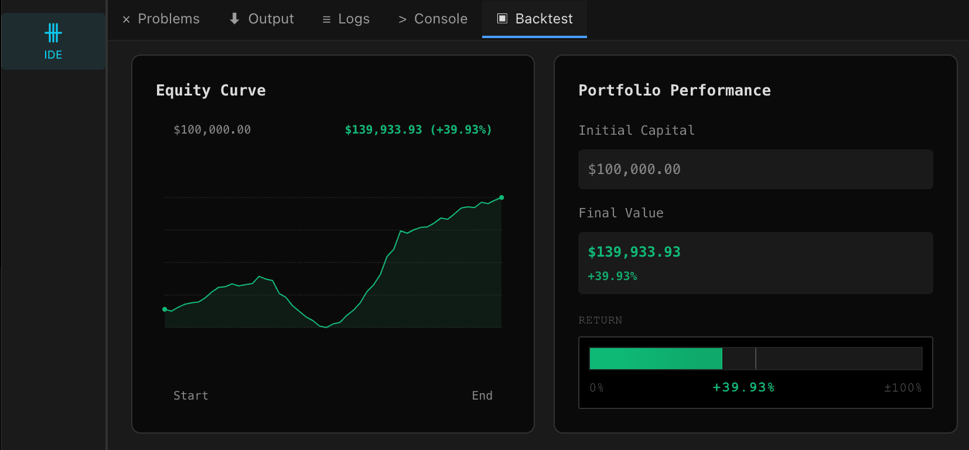
Task: Click the $139,933.93 (+39.93%) chart label
Action: (418, 129)
